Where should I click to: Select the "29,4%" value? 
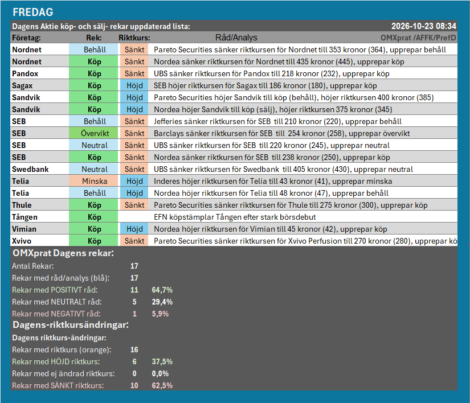tap(162, 302)
